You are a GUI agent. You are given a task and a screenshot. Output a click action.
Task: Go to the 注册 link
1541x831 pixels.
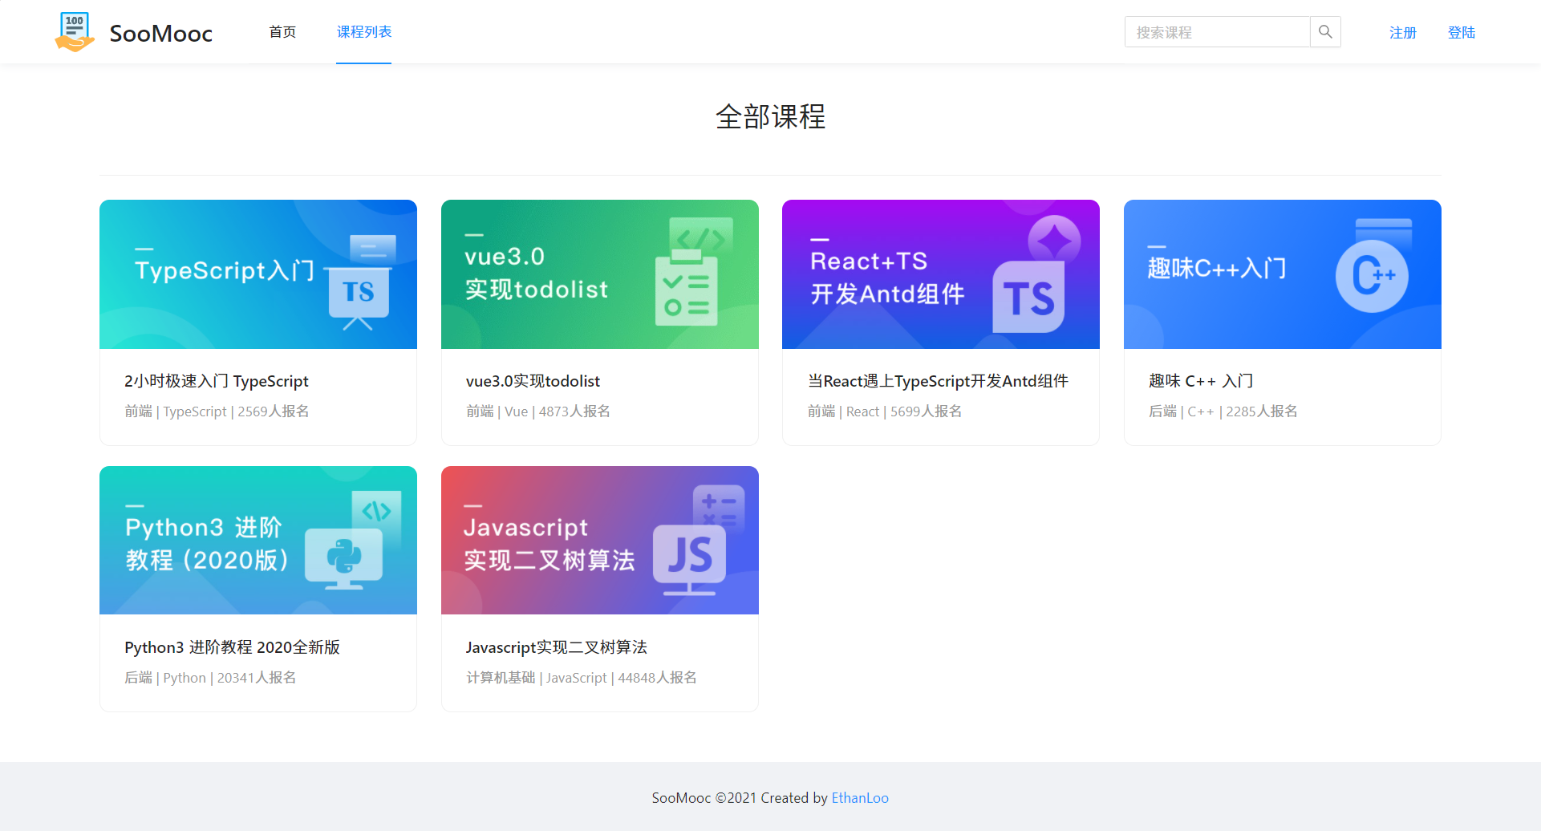(1403, 33)
